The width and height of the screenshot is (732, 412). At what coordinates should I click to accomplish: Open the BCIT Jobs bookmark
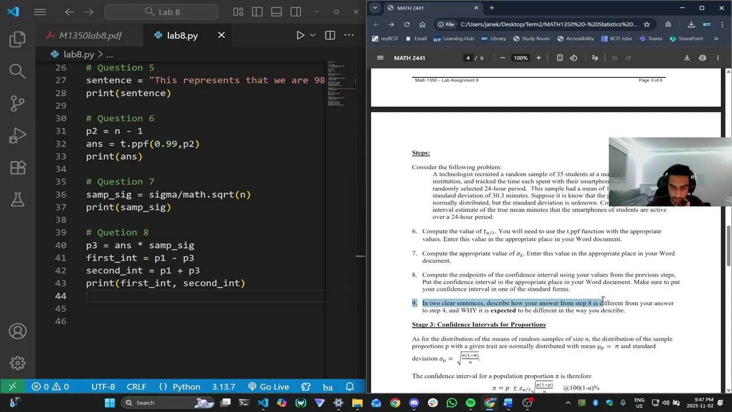(x=616, y=38)
